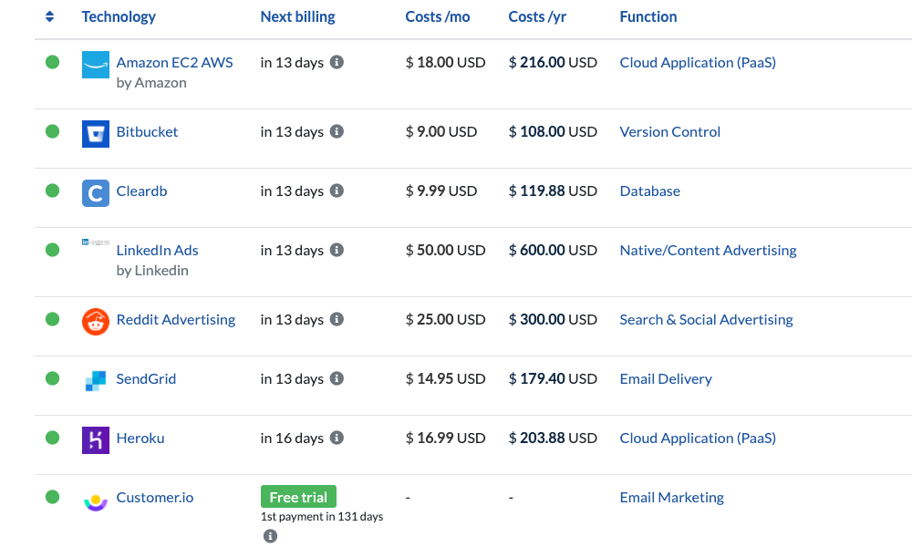912x547 pixels.
Task: Click the '$ 216.00 USD' yearly cost
Action: click(554, 62)
